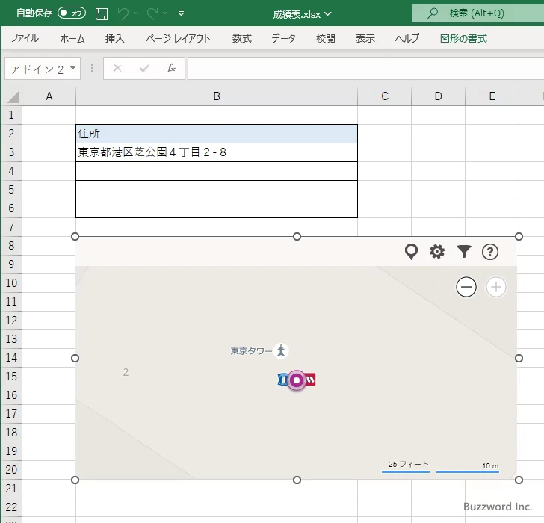Click the top-left map resize handle
Screen dimensions: 544x523
coord(75,237)
